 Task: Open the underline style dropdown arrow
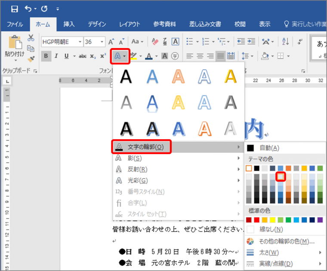click(x=74, y=56)
